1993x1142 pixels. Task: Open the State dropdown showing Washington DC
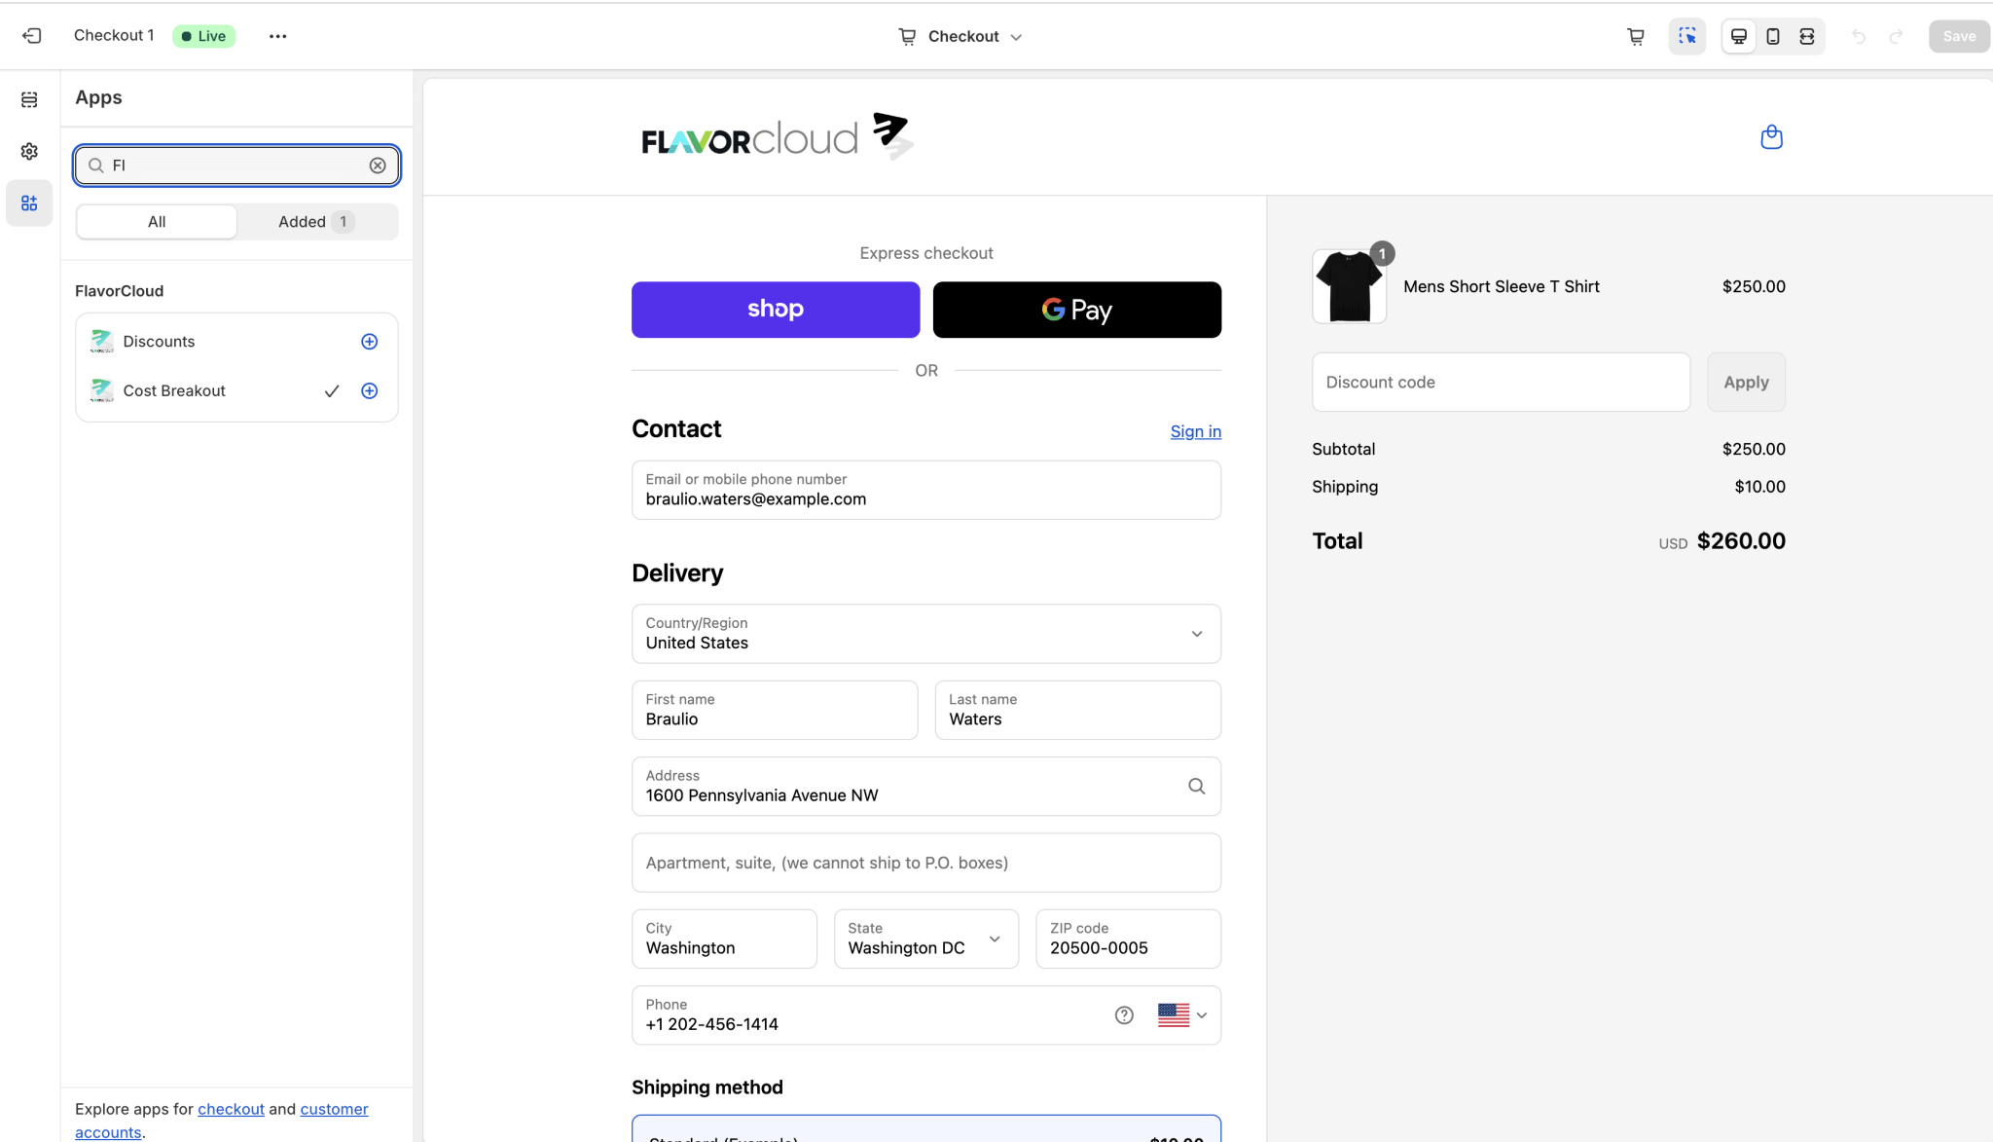pos(994,939)
